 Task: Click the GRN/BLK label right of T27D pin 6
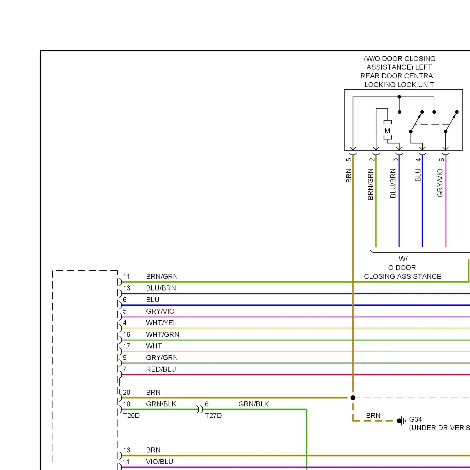pos(253,404)
